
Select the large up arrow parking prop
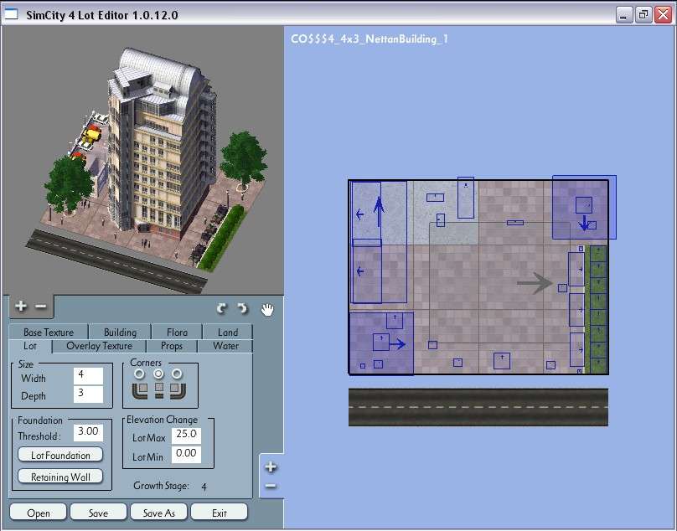pyautogui.click(x=379, y=212)
